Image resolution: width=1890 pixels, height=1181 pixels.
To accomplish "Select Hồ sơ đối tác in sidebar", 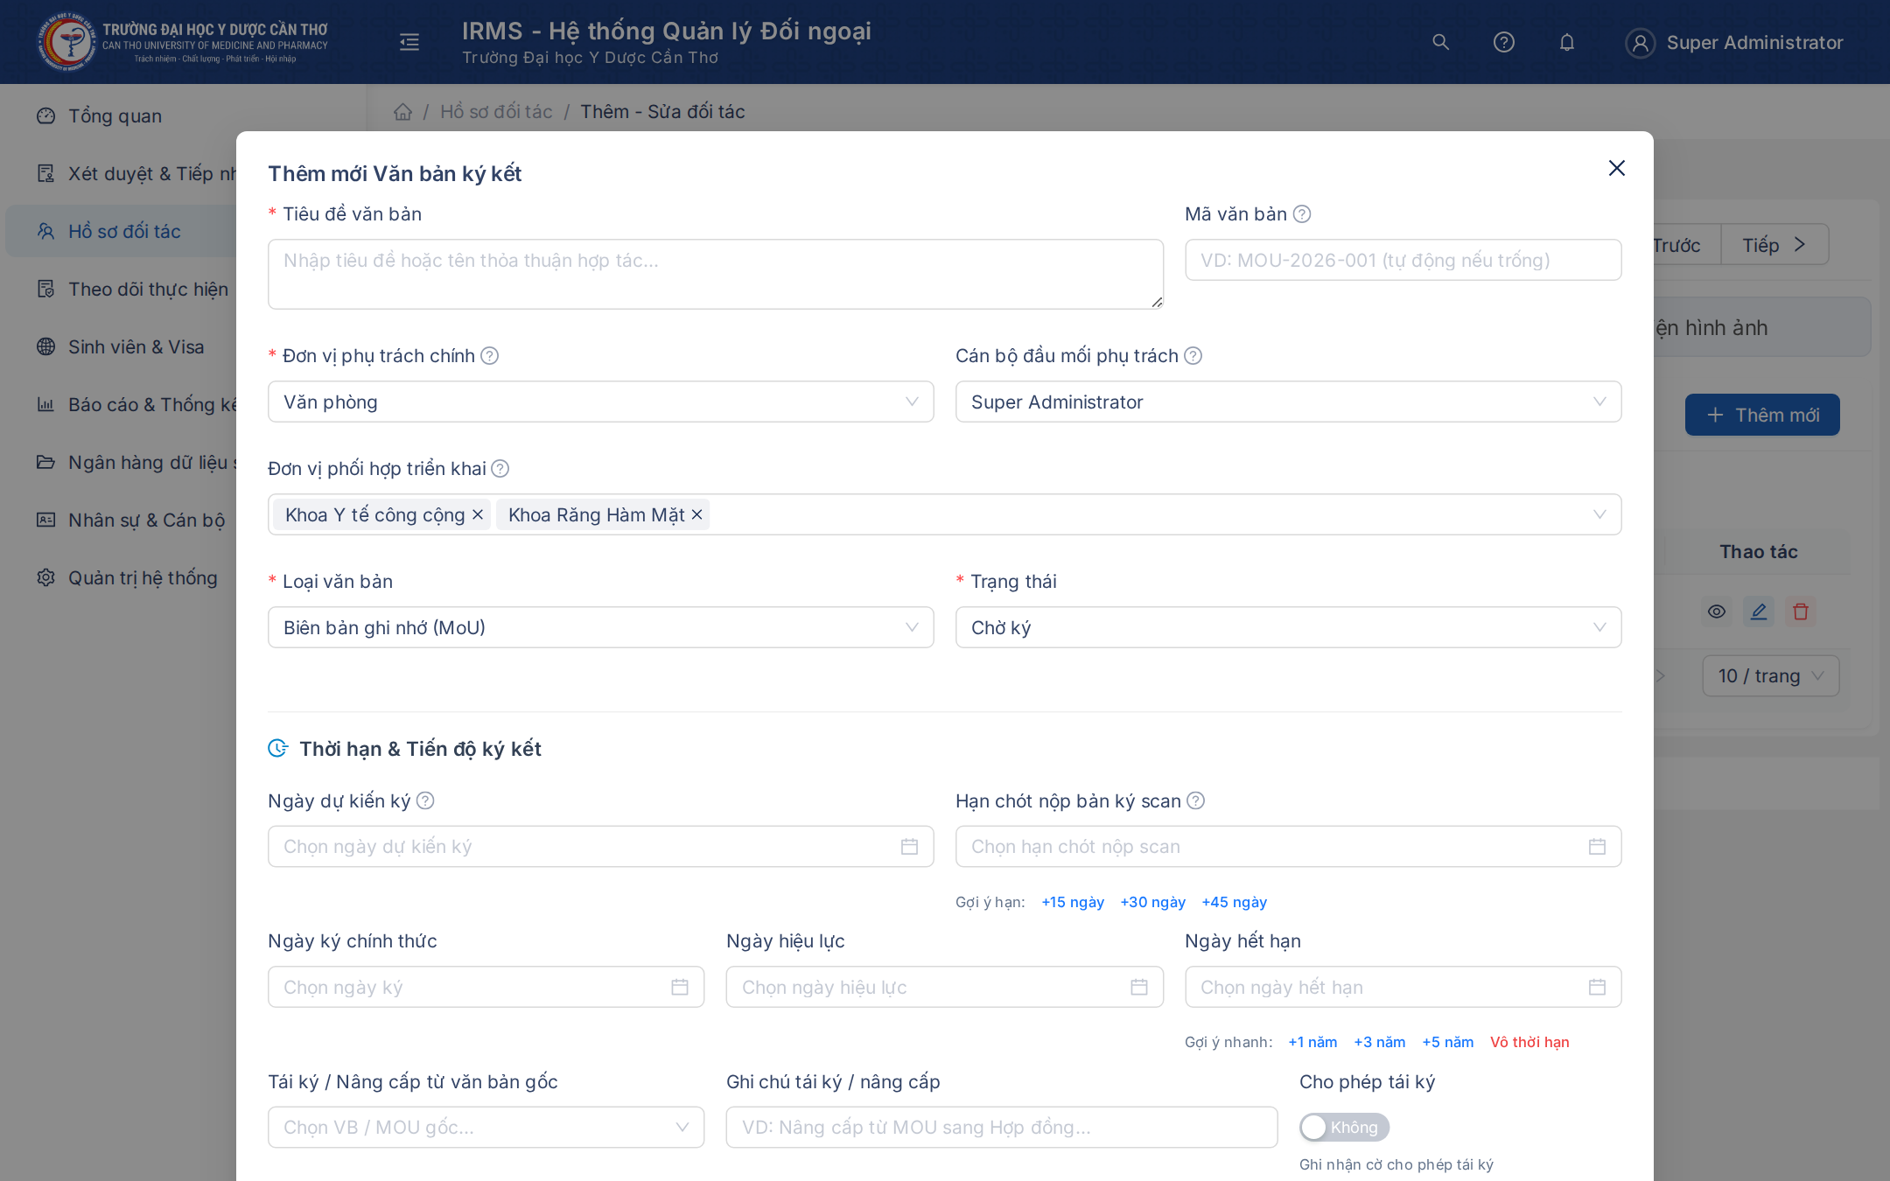I will 122,231.
